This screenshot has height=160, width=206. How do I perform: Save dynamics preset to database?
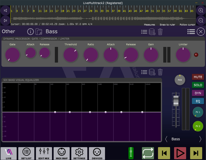[152, 32]
